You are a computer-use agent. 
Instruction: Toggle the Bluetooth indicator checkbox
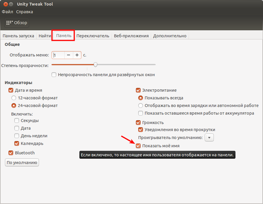(x=11, y=153)
